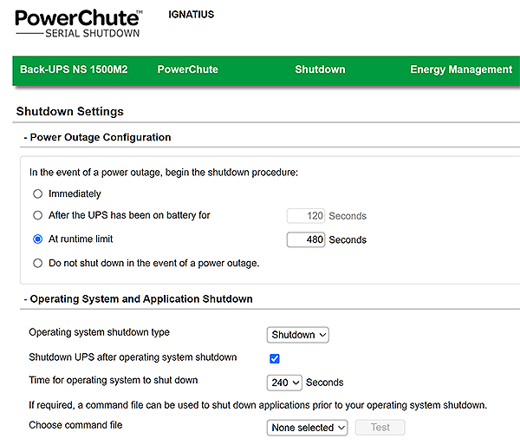This screenshot has width=520, height=445.
Task: Click the command file explanation sentence
Action: (x=258, y=405)
